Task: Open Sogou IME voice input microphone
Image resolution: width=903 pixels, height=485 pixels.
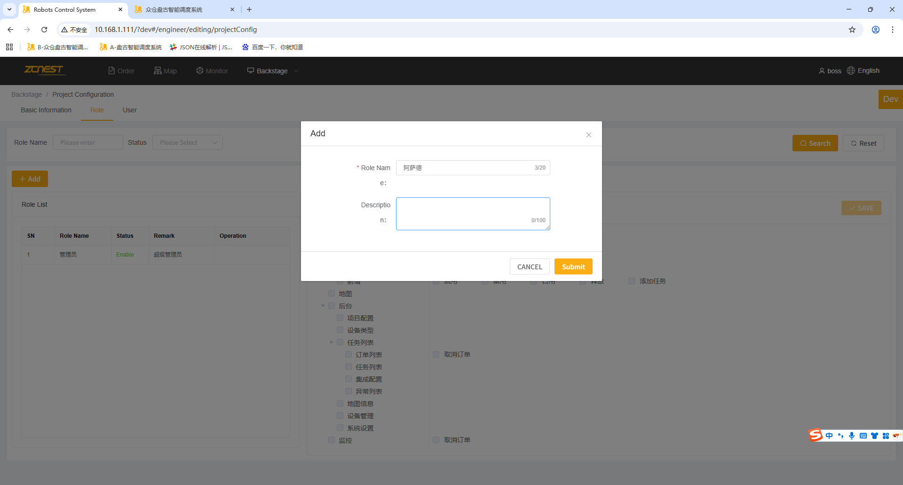Action: [x=852, y=436]
